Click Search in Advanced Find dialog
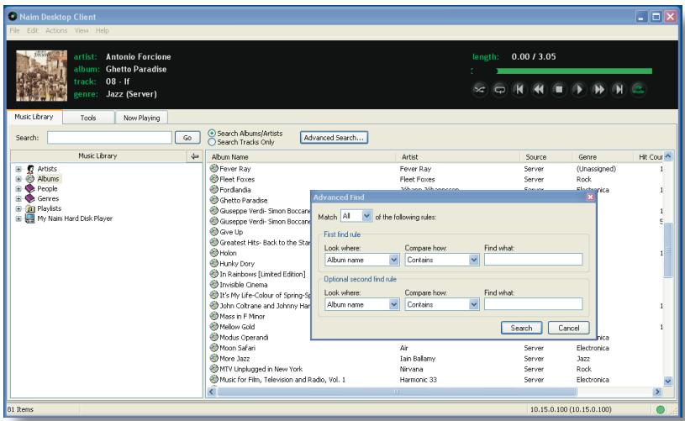Screen dimensions: 685x421 (521, 328)
